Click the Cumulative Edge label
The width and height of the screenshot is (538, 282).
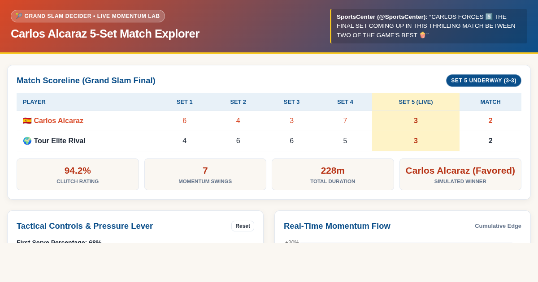point(498,226)
